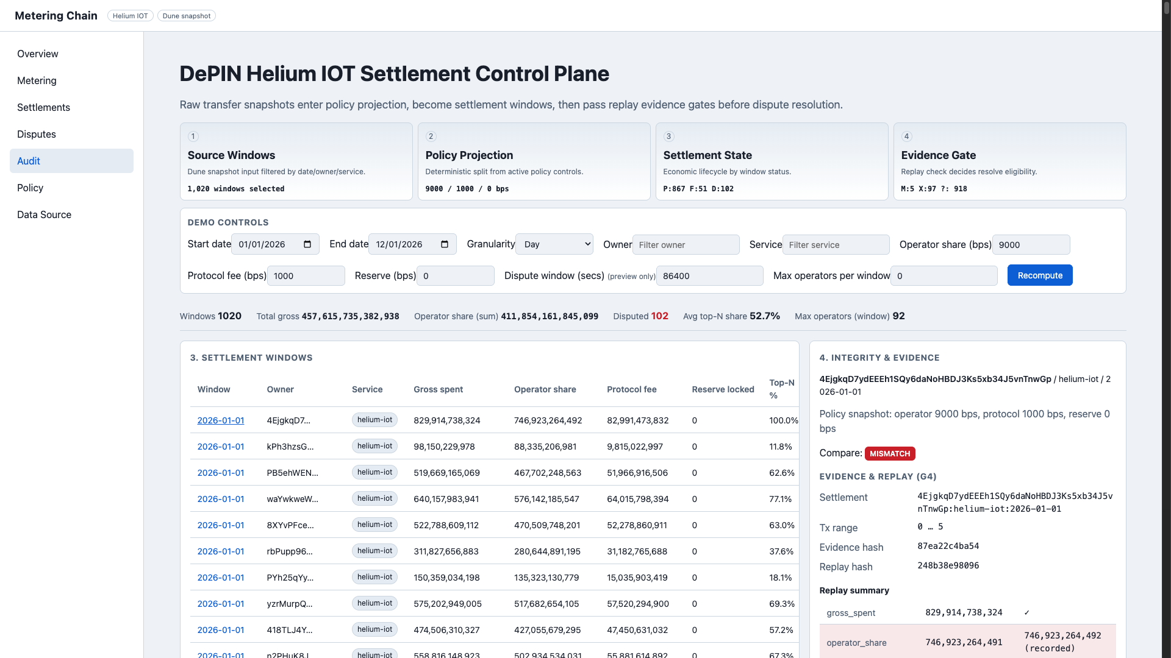
Task: Click the MISMATCH compare badge
Action: point(890,453)
